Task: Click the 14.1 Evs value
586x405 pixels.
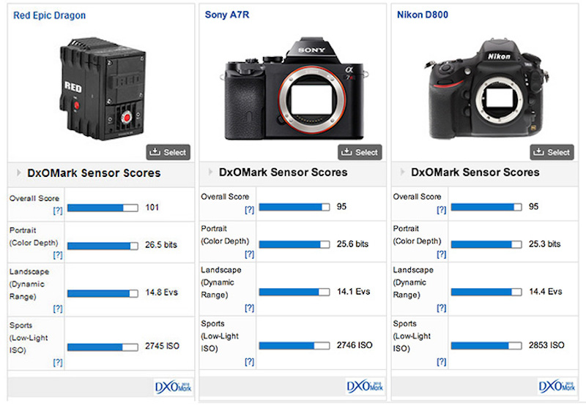Action: point(354,292)
